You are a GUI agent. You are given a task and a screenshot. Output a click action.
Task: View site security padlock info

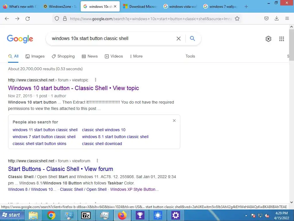click(65, 19)
